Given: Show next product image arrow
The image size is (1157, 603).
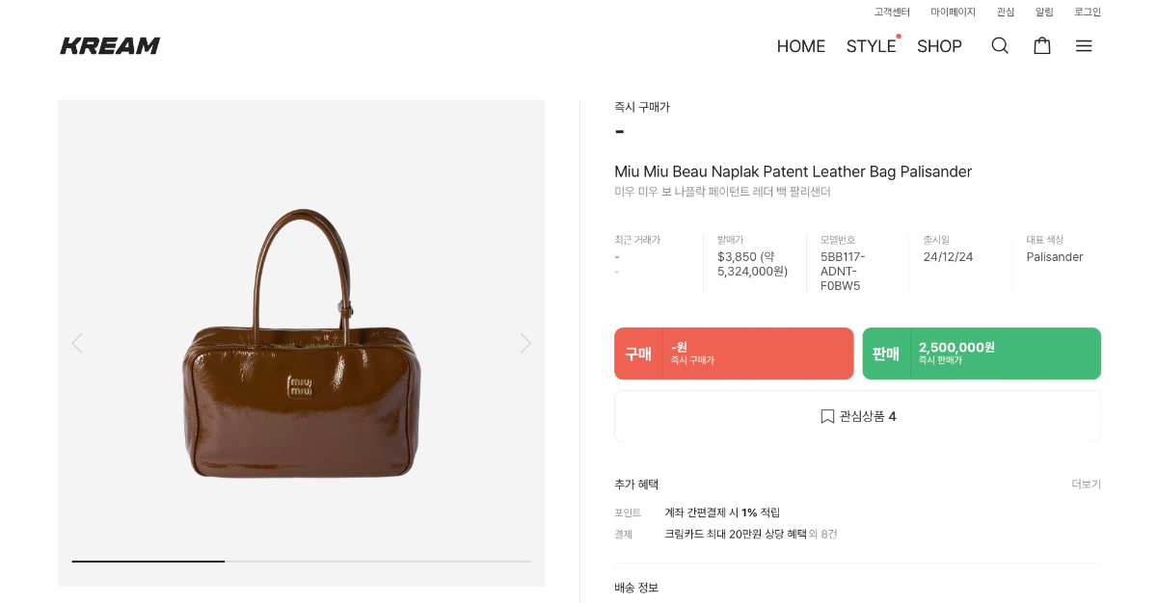Looking at the screenshot, I should [525, 343].
